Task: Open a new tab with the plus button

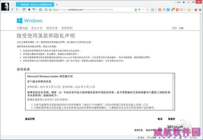Action: click(57, 4)
